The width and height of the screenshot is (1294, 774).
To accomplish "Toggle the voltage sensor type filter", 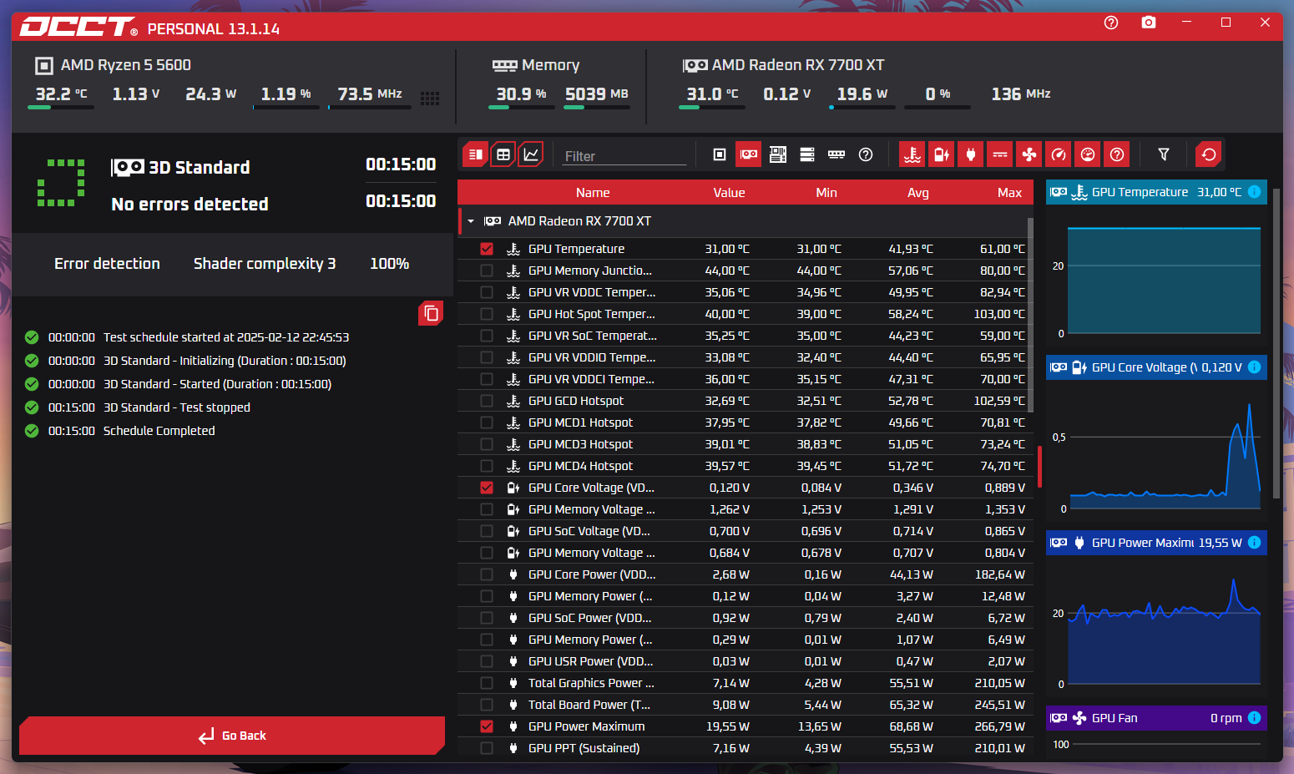I will (x=942, y=154).
